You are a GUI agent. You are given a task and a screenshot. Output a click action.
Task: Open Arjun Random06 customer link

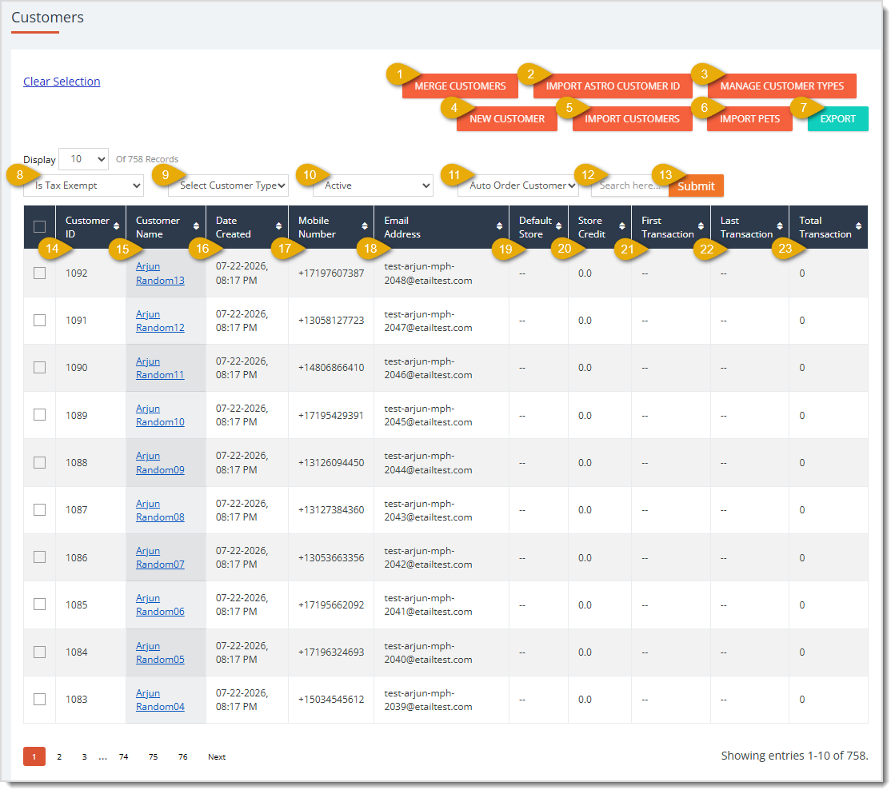160,605
